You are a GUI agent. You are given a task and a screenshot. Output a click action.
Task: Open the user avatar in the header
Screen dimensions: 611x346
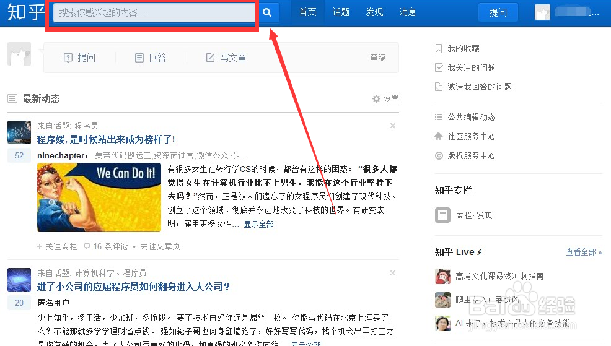click(x=542, y=12)
